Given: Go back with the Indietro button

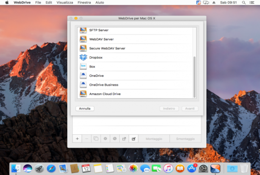Looking at the screenshot, I should [x=169, y=108].
